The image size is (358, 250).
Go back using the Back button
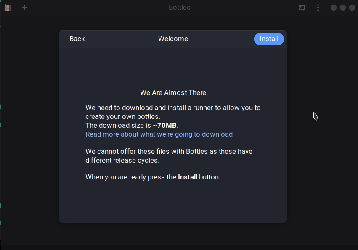pyautogui.click(x=77, y=39)
